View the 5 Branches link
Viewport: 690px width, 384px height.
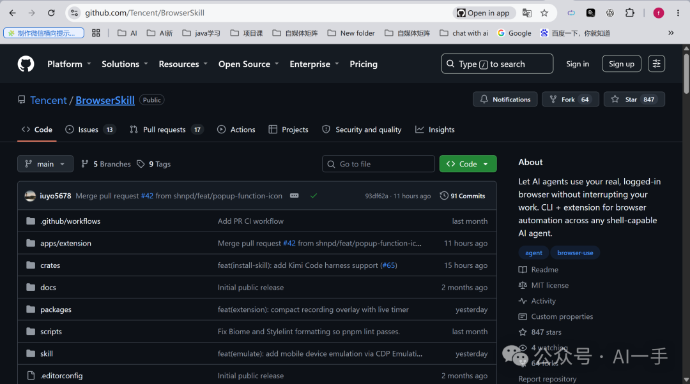pyautogui.click(x=106, y=164)
